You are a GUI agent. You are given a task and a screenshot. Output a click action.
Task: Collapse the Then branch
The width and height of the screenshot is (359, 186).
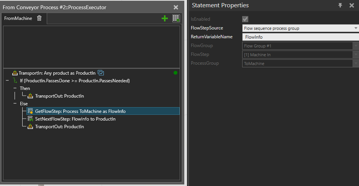(x=15, y=88)
